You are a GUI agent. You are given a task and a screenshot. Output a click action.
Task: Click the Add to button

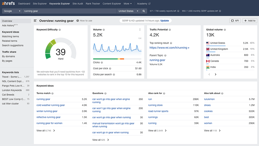click(250, 21)
